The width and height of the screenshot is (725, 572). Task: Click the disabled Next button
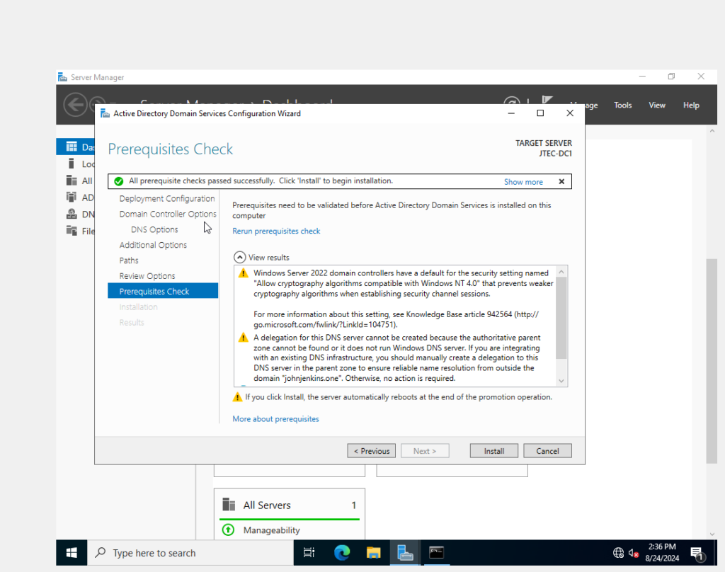[425, 451]
